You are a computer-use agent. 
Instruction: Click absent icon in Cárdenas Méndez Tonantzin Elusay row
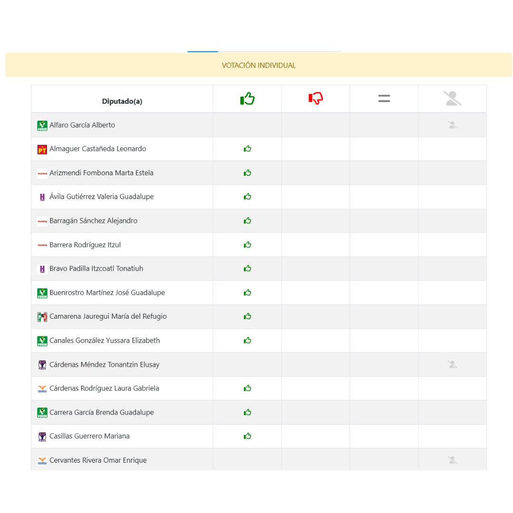tap(453, 364)
